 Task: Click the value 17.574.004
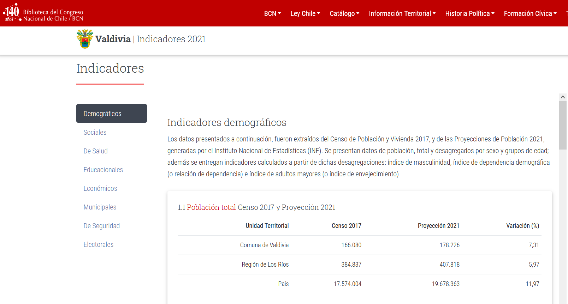(348, 284)
